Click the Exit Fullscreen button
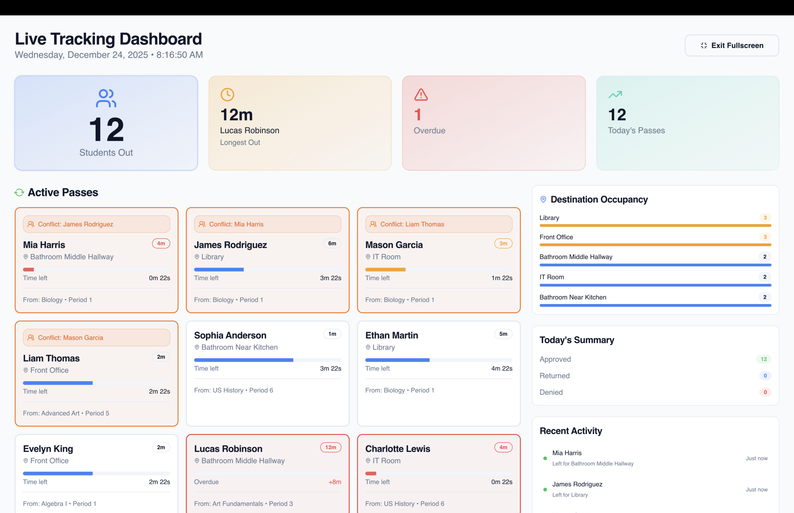Image resolution: width=794 pixels, height=513 pixels. click(732, 45)
